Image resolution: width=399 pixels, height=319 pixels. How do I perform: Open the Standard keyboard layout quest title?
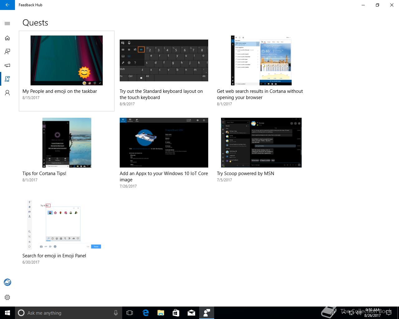(161, 94)
